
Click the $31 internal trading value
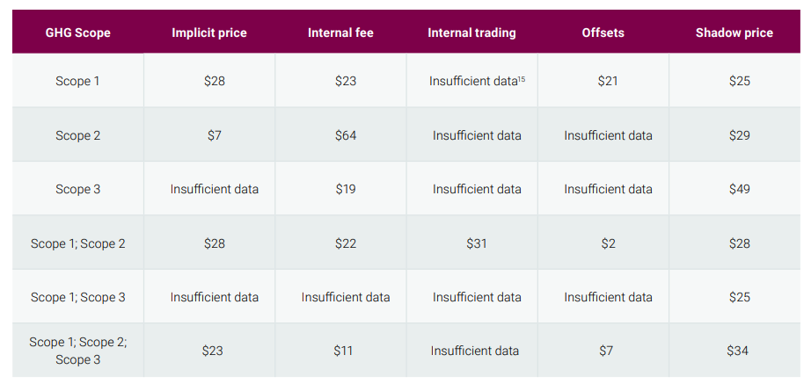[x=477, y=243]
